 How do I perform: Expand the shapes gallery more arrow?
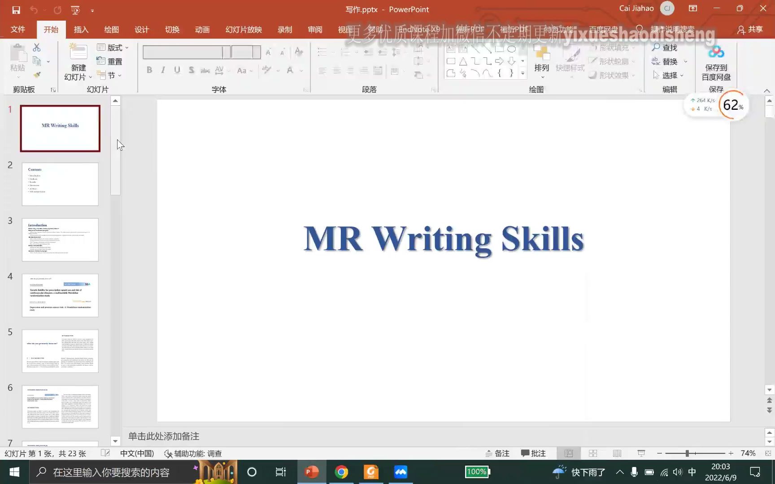click(x=522, y=73)
